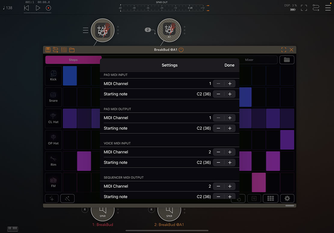Switch to the Mixer tab

coord(249,60)
